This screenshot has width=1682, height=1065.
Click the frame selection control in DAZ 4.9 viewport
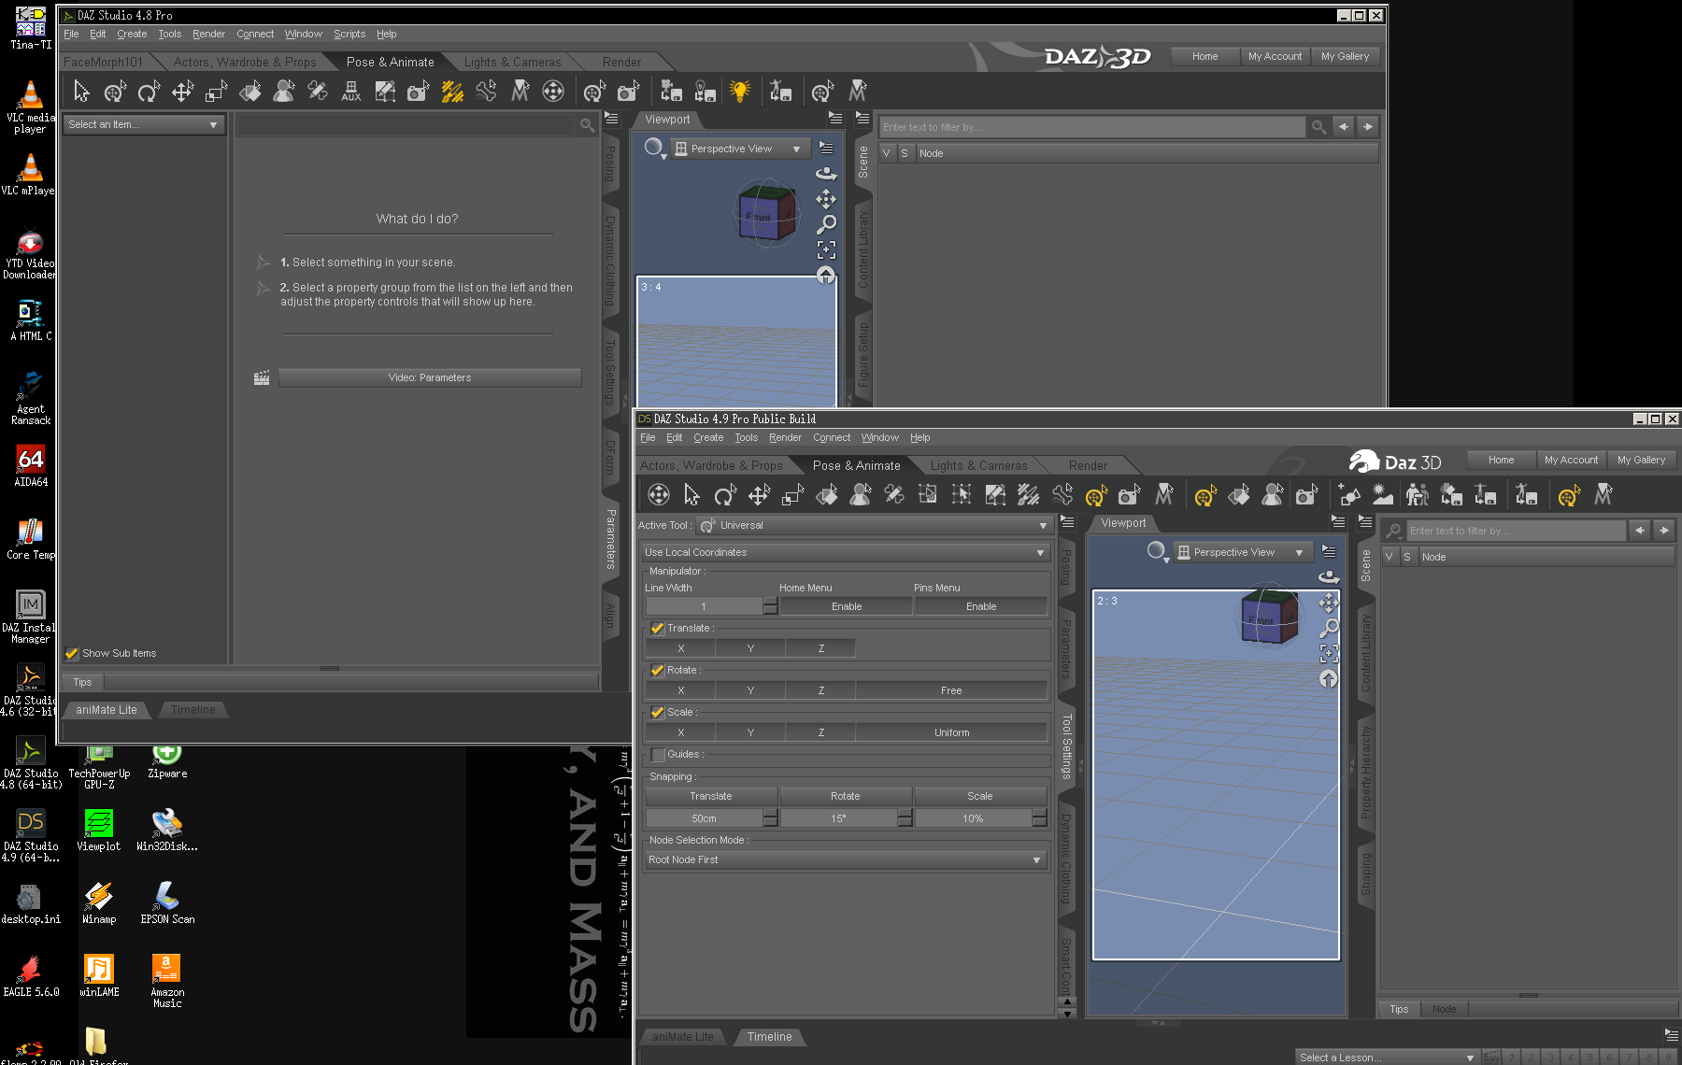click(x=1329, y=653)
